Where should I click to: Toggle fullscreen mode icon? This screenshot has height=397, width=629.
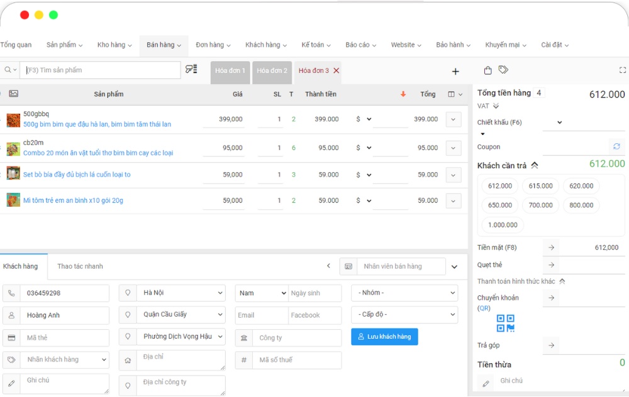623,70
